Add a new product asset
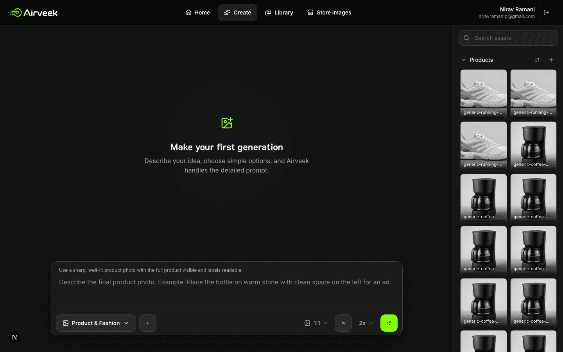Image resolution: width=563 pixels, height=352 pixels. point(551,60)
